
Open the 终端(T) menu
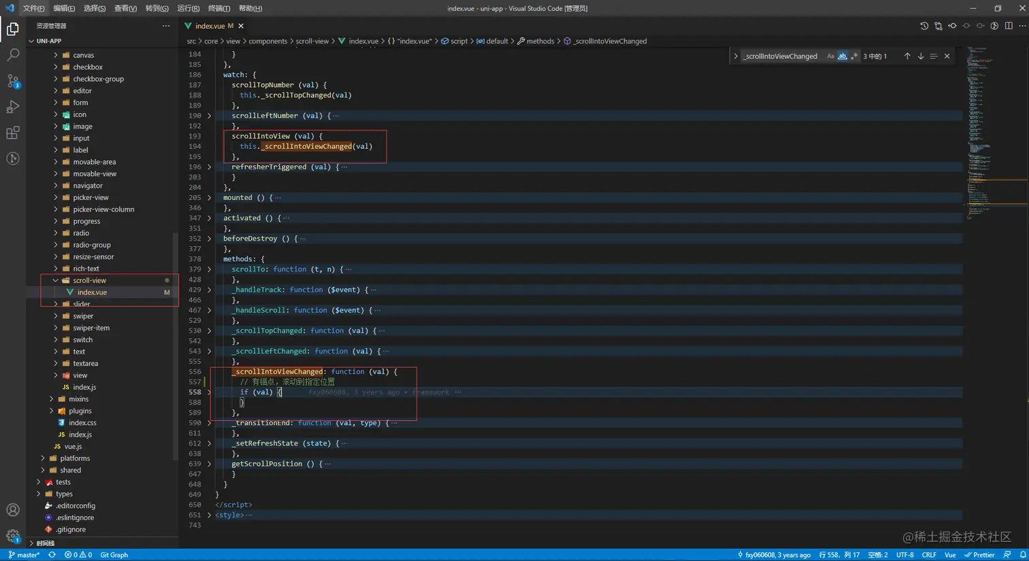tap(219, 8)
